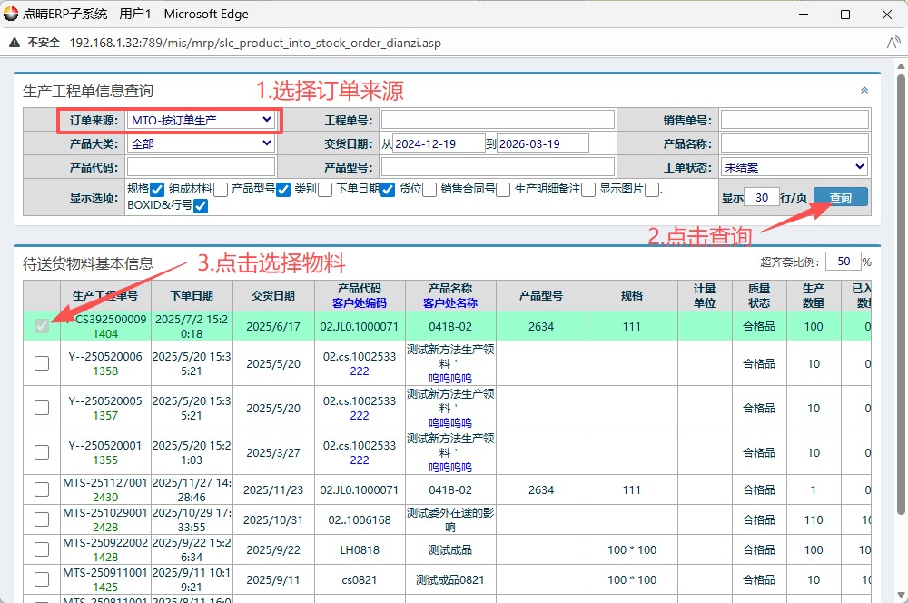Click the start date field 2024-12-19

(x=439, y=143)
